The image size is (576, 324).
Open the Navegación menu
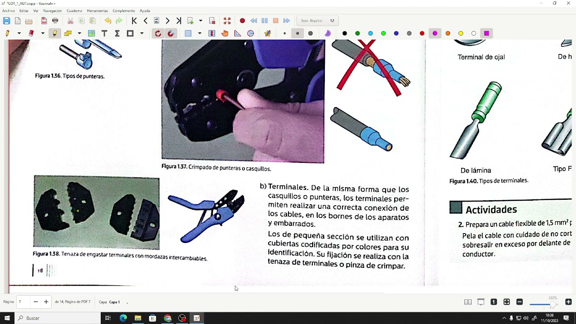coord(53,11)
